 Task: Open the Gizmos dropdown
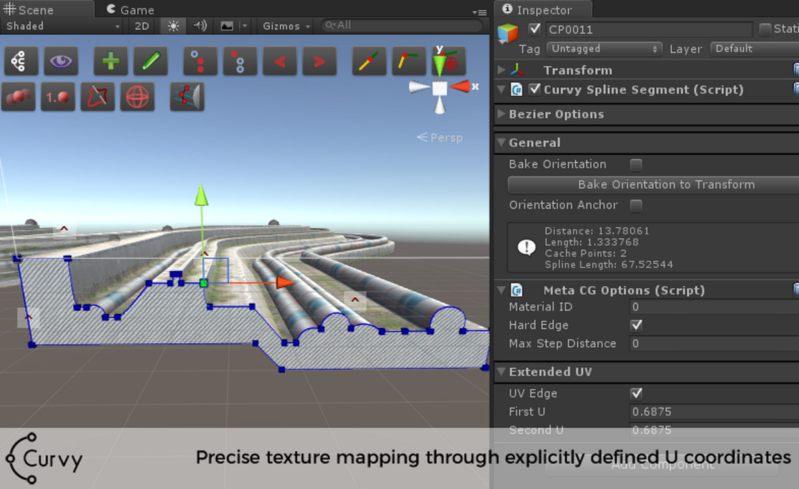point(286,26)
